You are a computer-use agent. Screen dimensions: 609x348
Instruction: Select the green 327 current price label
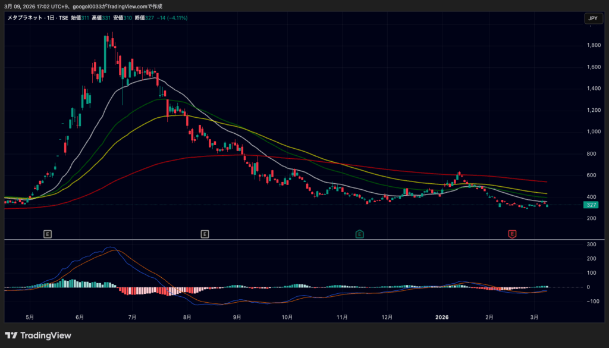point(591,205)
